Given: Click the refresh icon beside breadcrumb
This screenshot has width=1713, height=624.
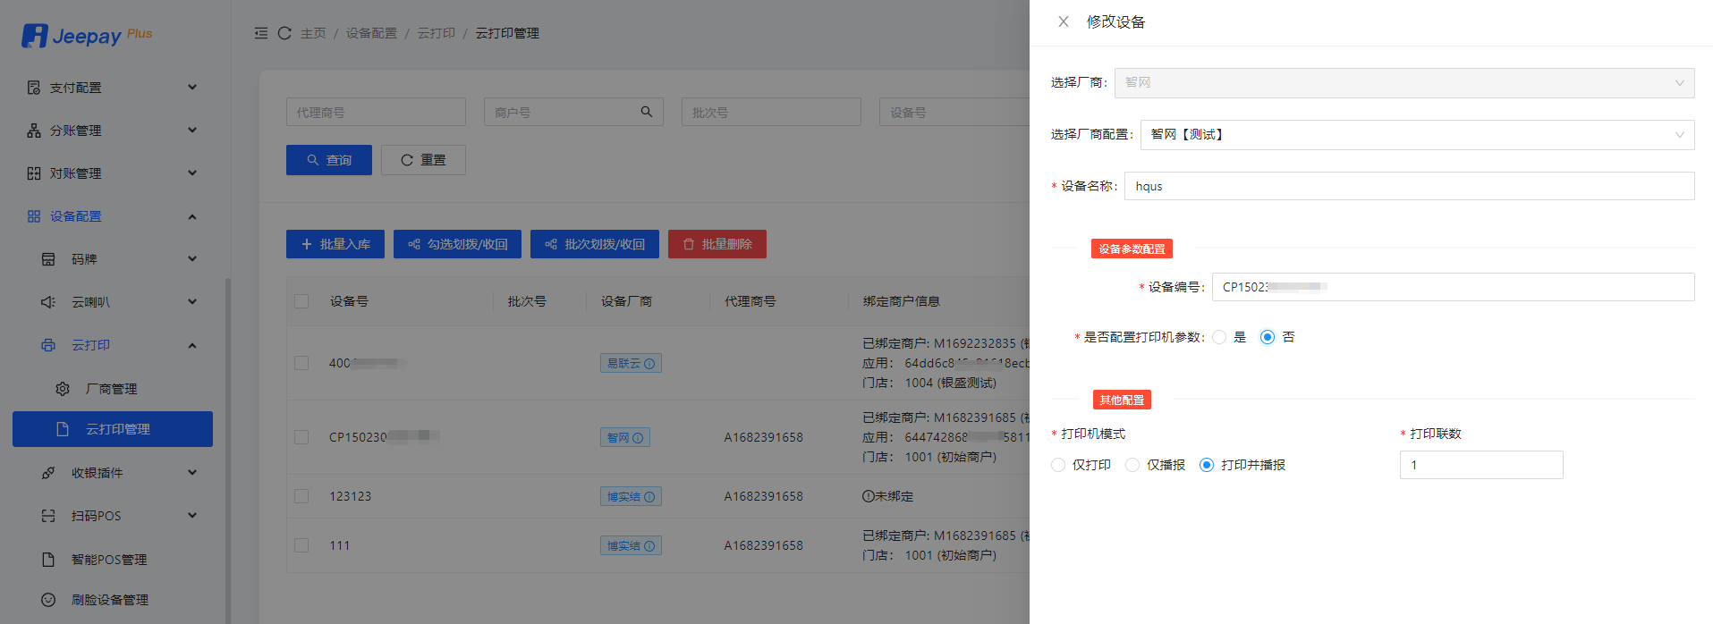Looking at the screenshot, I should click(x=284, y=33).
